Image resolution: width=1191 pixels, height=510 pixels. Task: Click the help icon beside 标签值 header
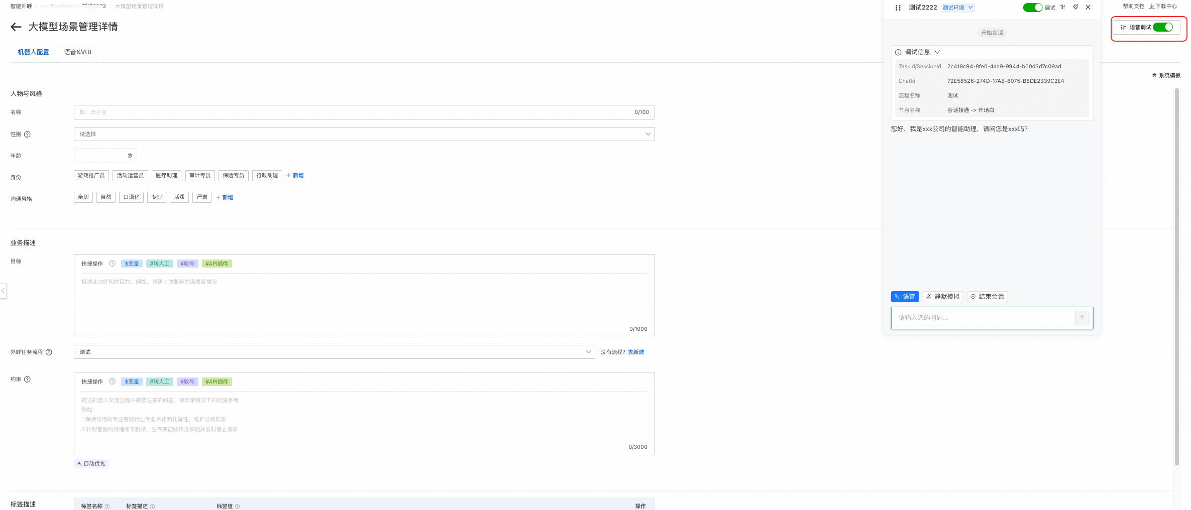pos(238,506)
